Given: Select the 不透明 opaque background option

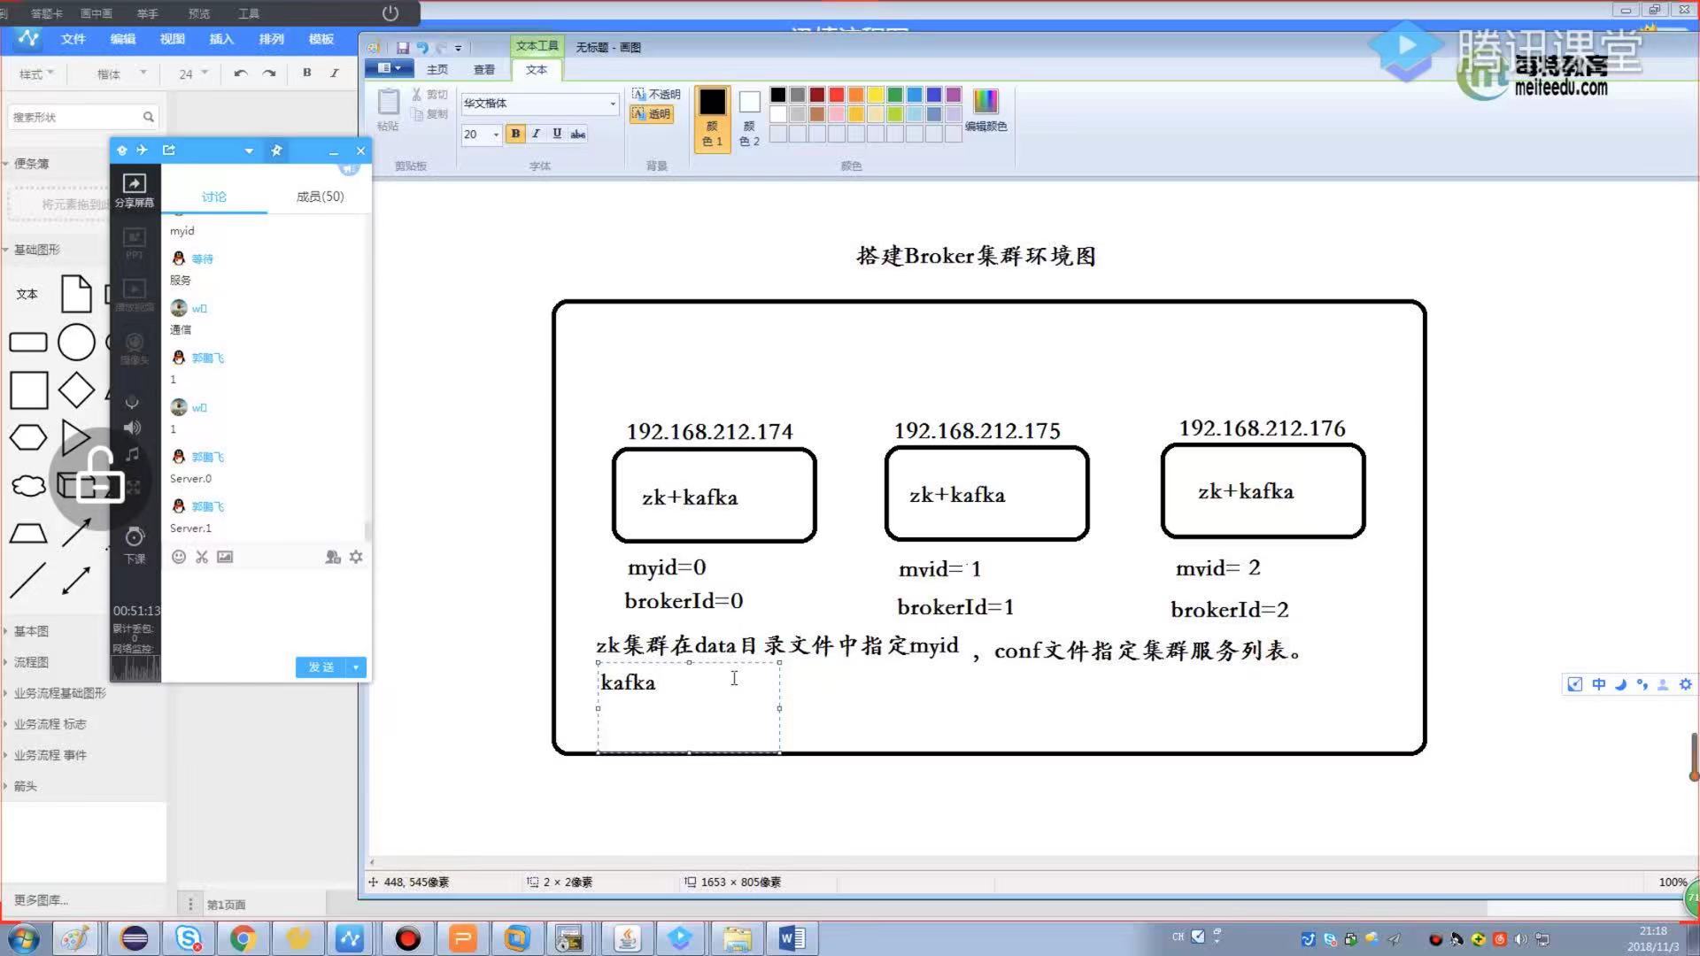Looking at the screenshot, I should coord(655,94).
